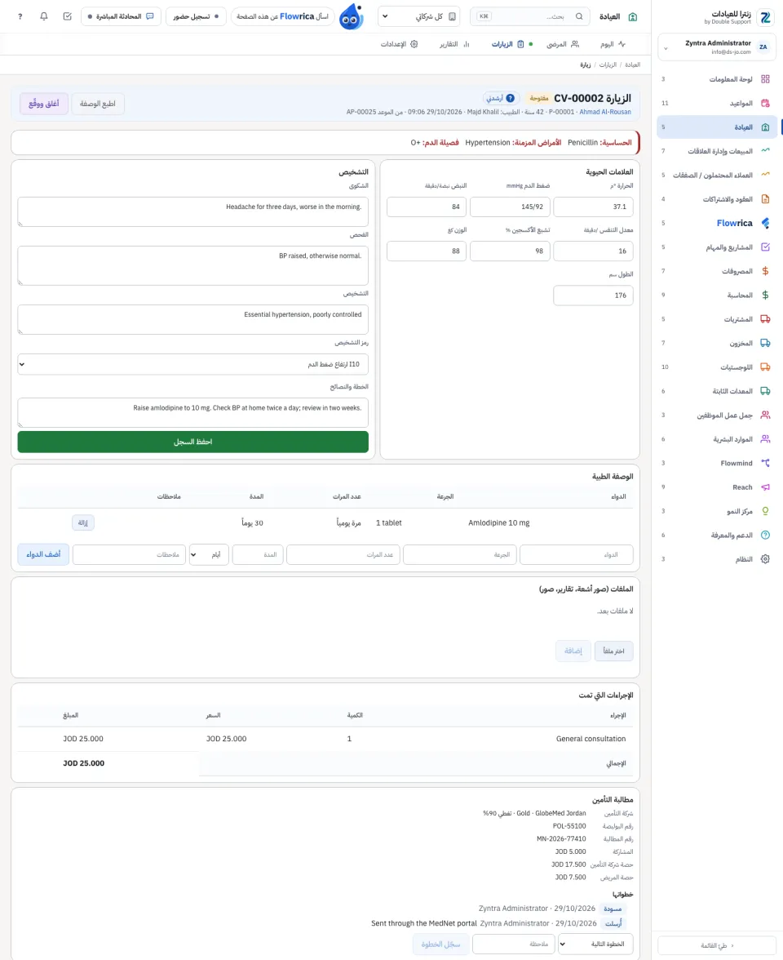Open patient link Ahmad Al-Rousan

[x=605, y=112]
